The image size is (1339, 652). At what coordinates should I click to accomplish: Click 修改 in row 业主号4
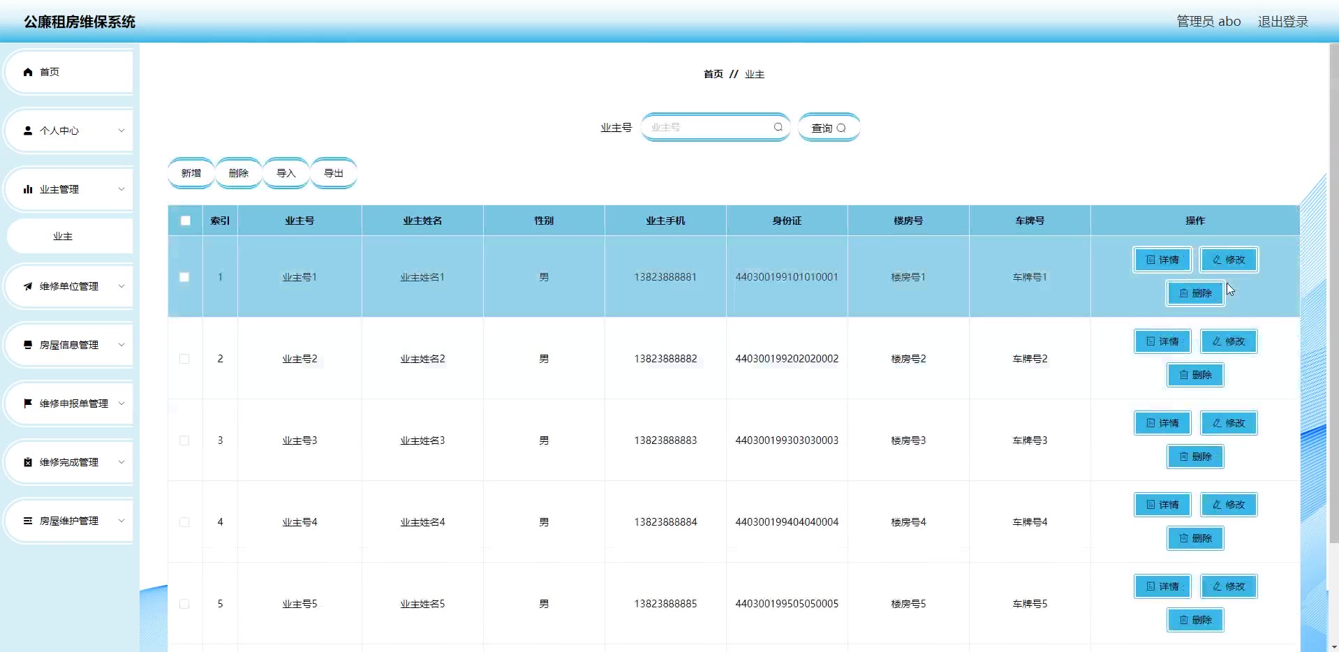tap(1229, 505)
